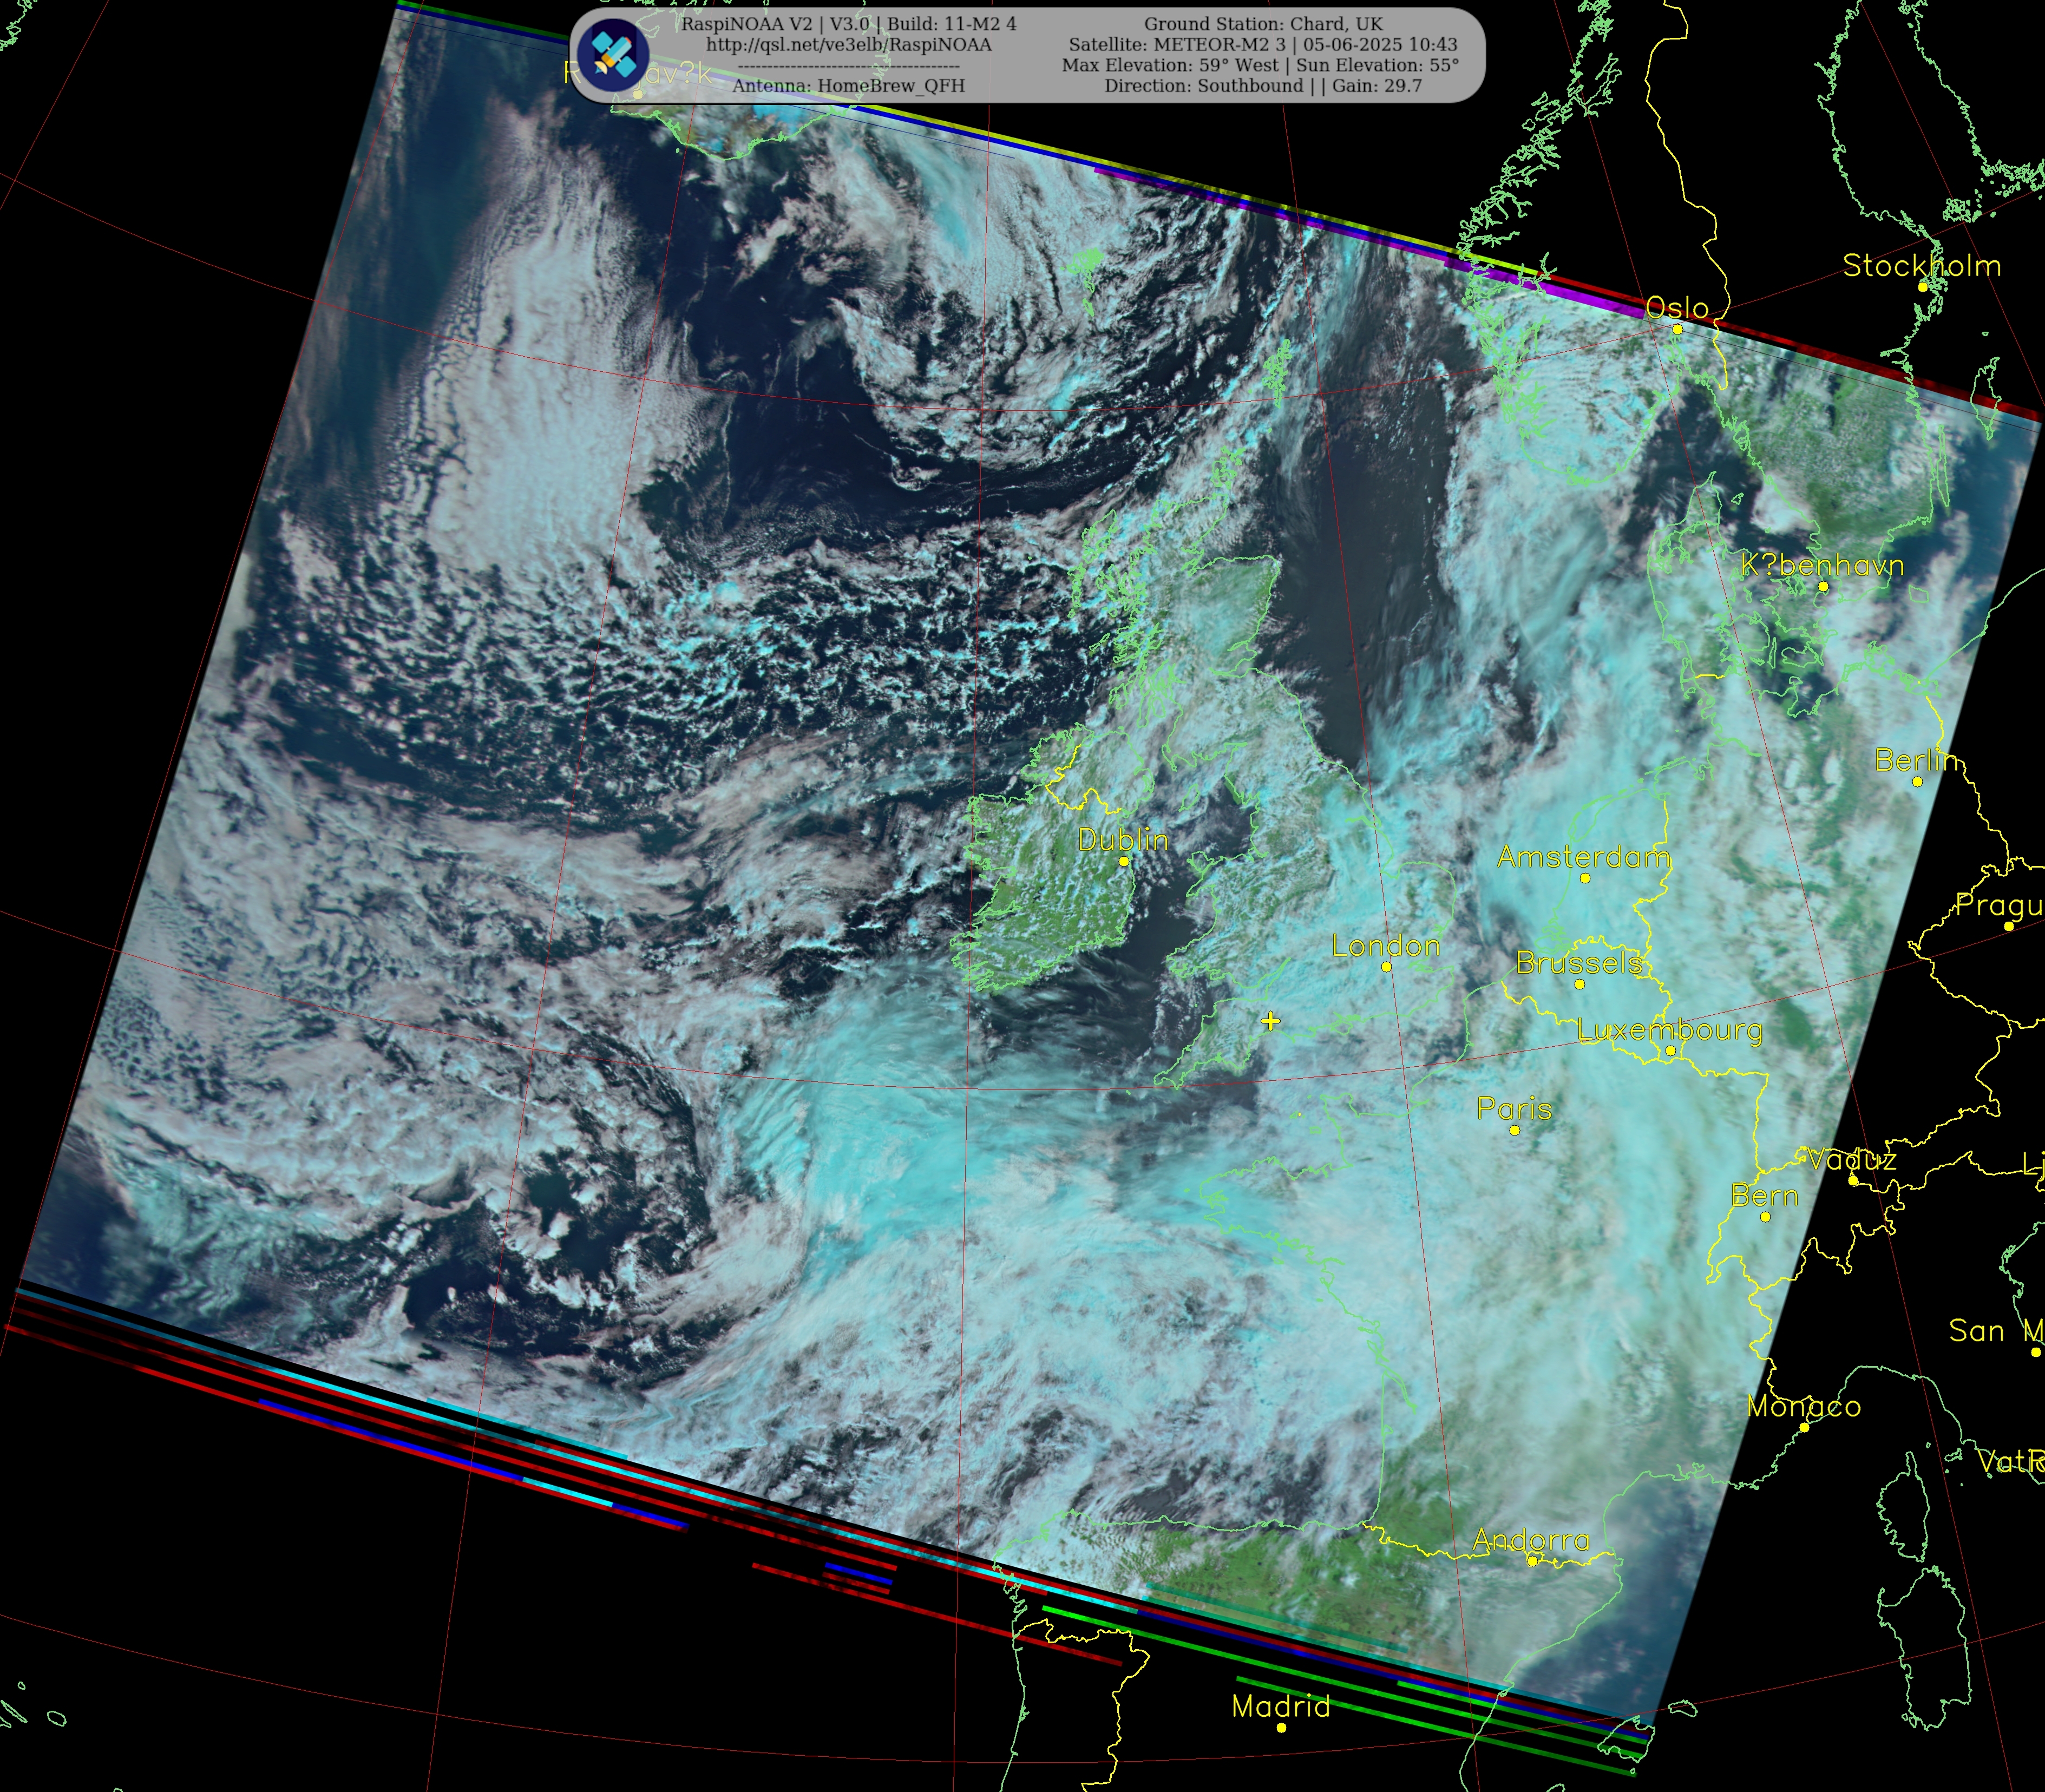Click the Oslo map label

click(1677, 308)
